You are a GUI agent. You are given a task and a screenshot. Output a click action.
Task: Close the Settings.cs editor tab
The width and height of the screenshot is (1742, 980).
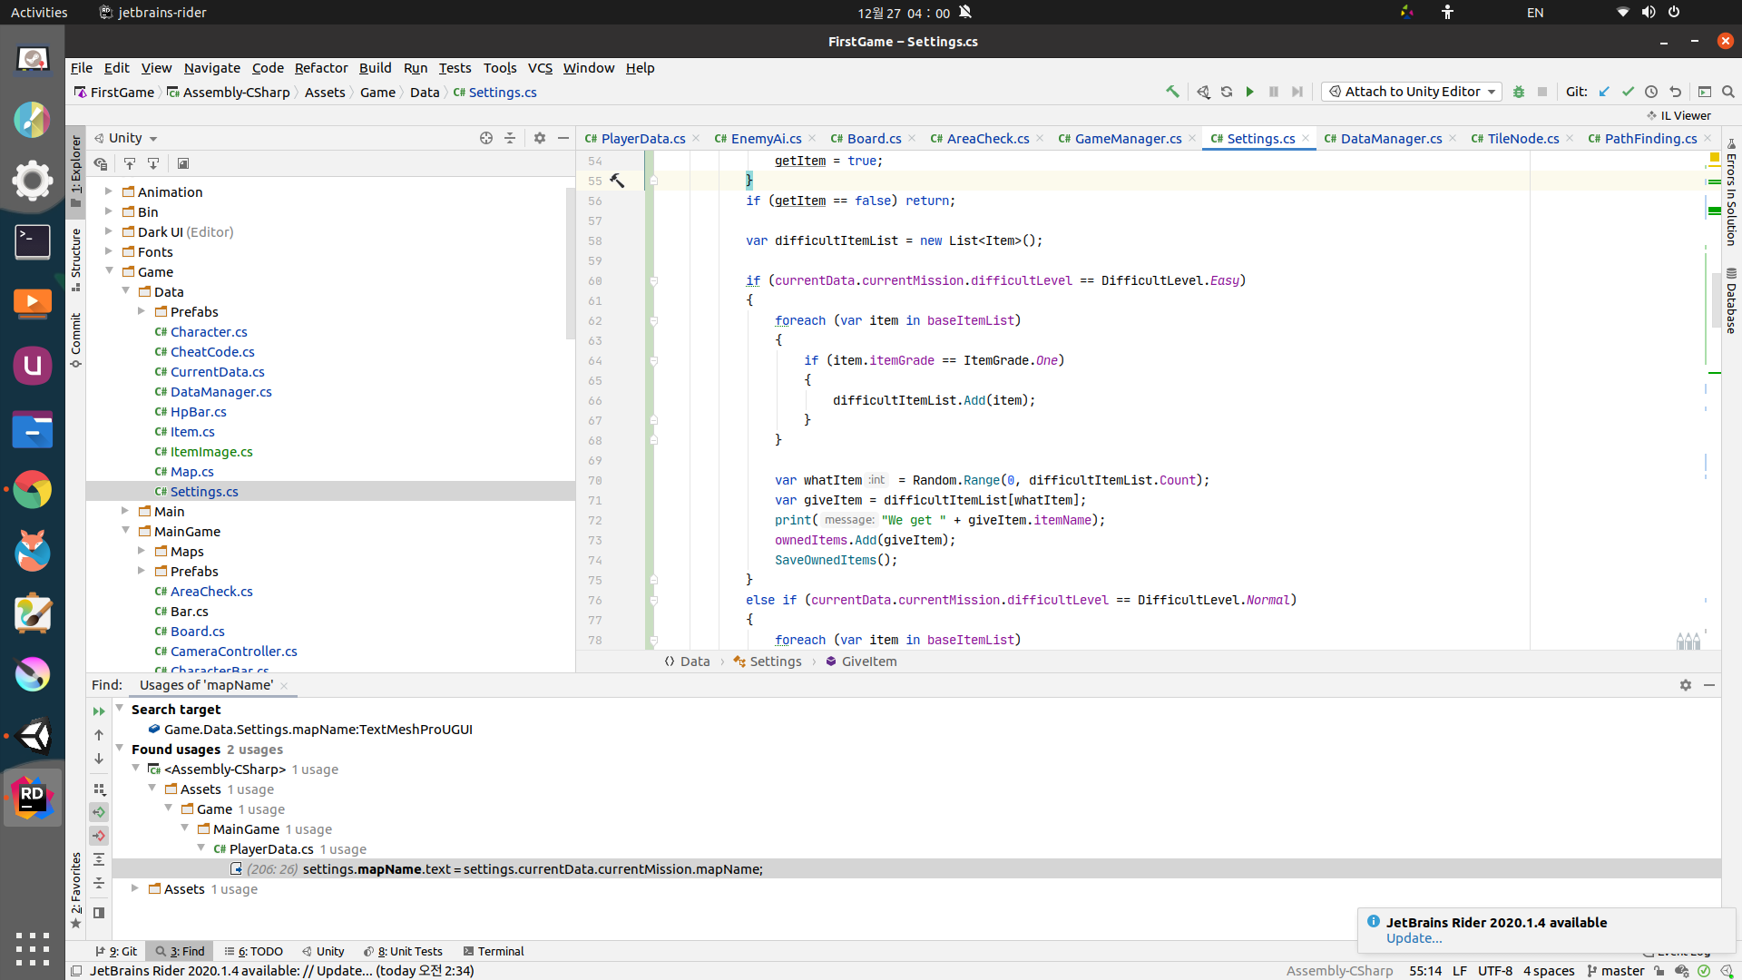tap(1306, 138)
